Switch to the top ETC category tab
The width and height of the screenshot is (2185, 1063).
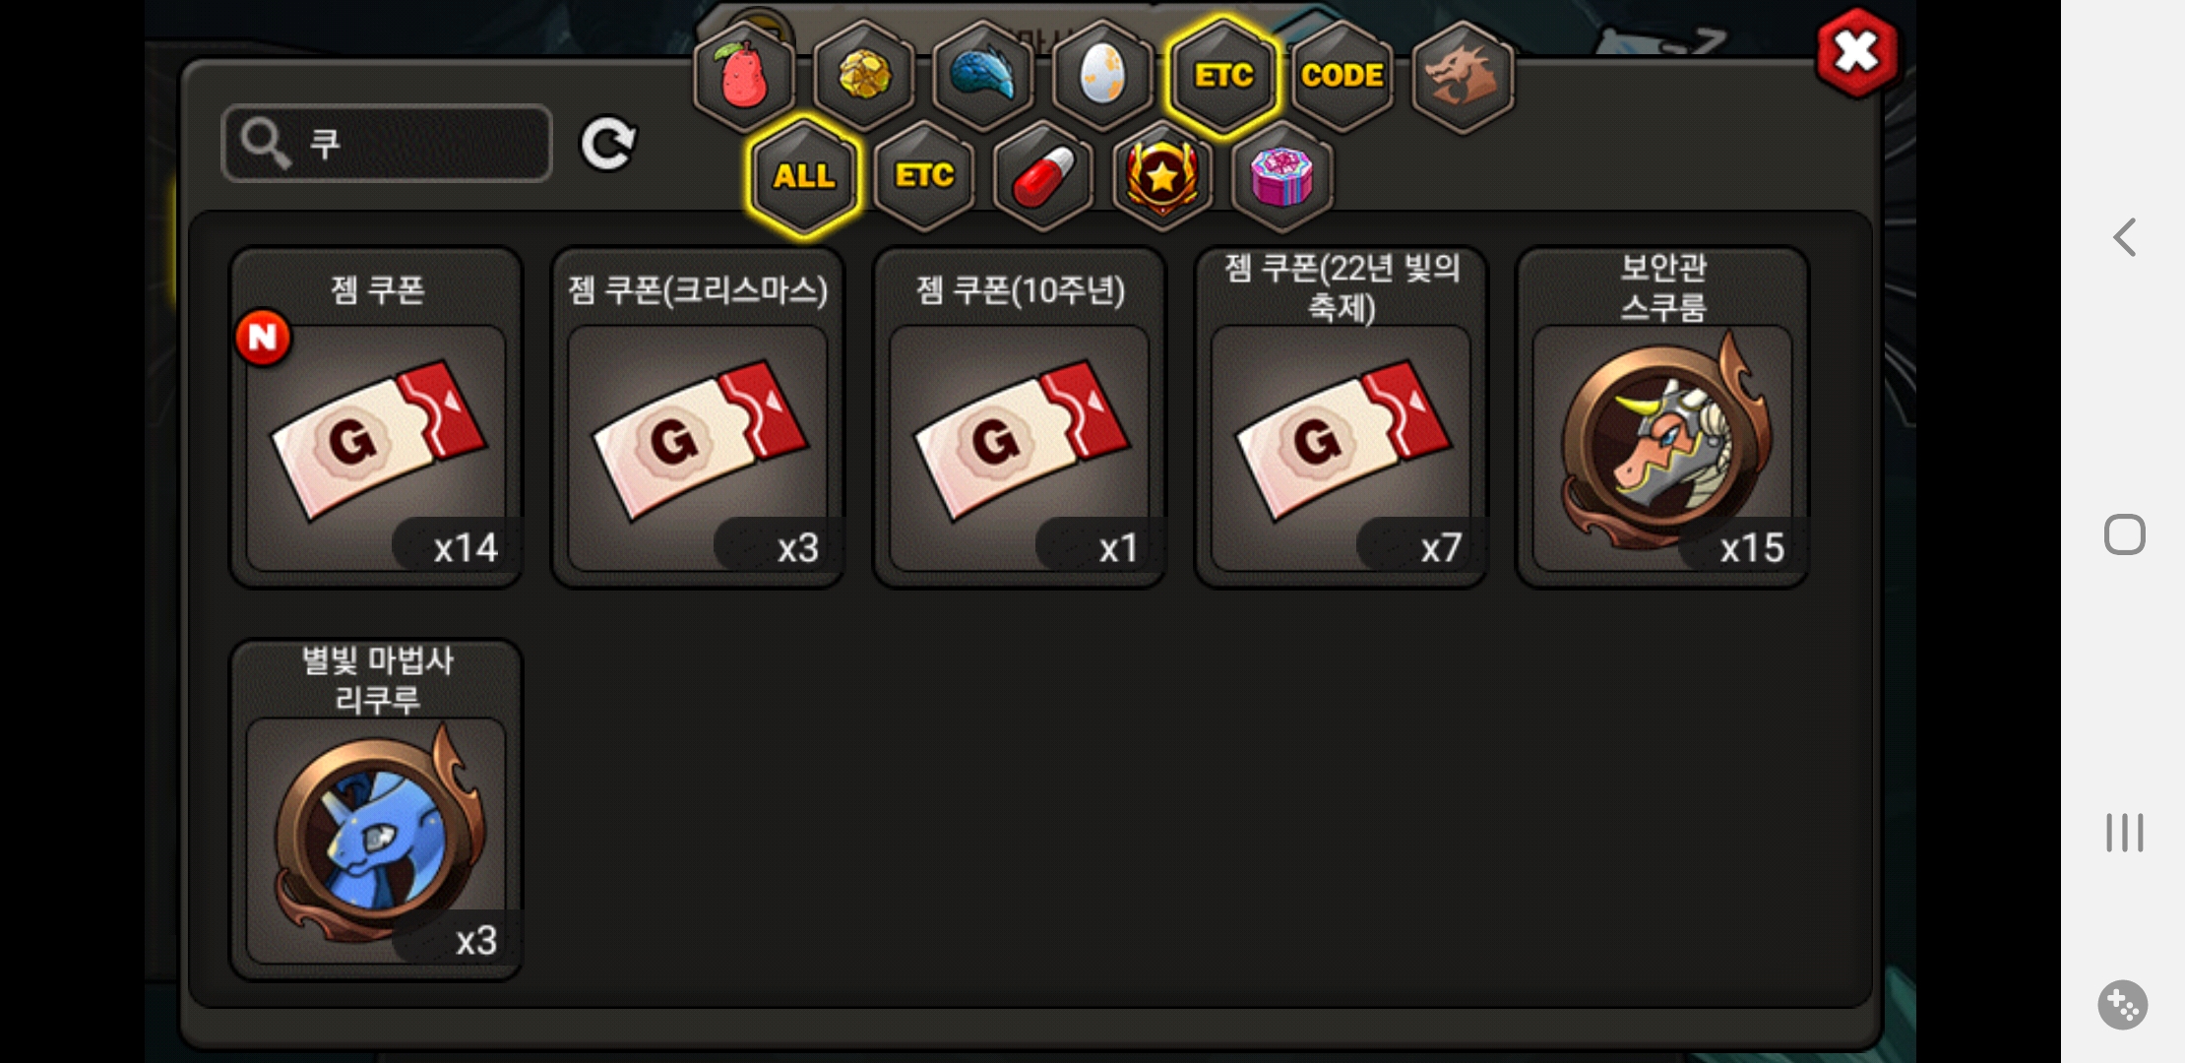tap(1223, 75)
